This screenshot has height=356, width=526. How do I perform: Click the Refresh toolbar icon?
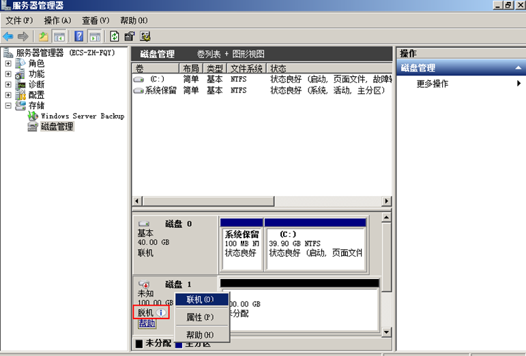click(115, 36)
